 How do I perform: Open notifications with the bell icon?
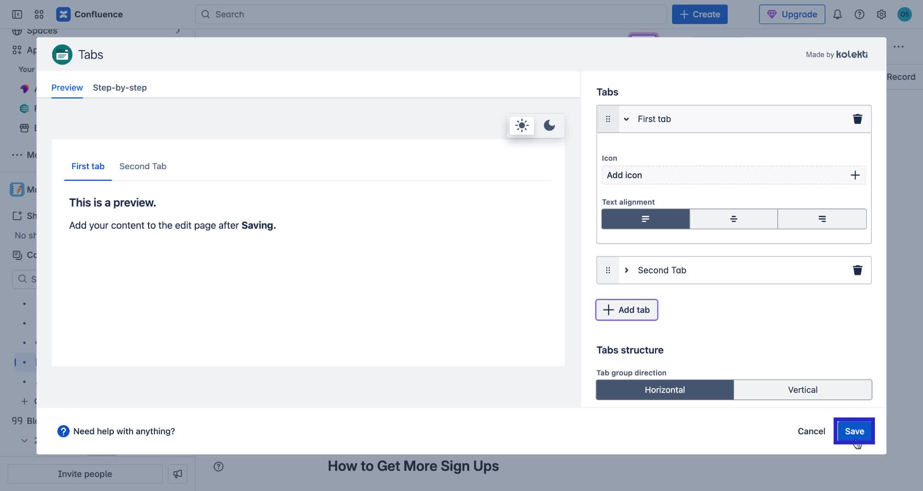(x=837, y=14)
